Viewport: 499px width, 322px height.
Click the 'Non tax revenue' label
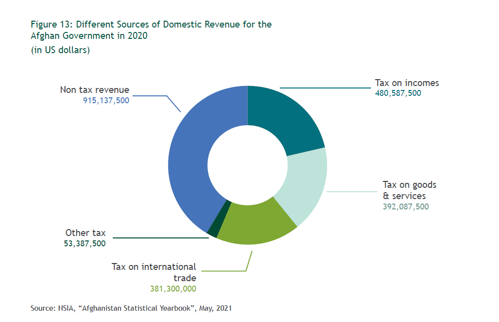point(95,90)
